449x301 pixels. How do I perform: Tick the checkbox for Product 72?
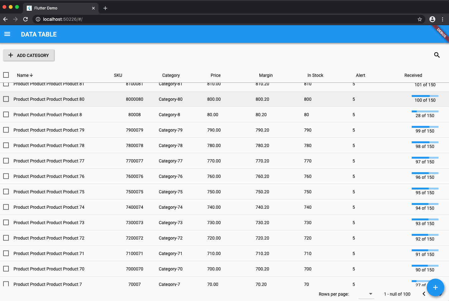(x=6, y=238)
